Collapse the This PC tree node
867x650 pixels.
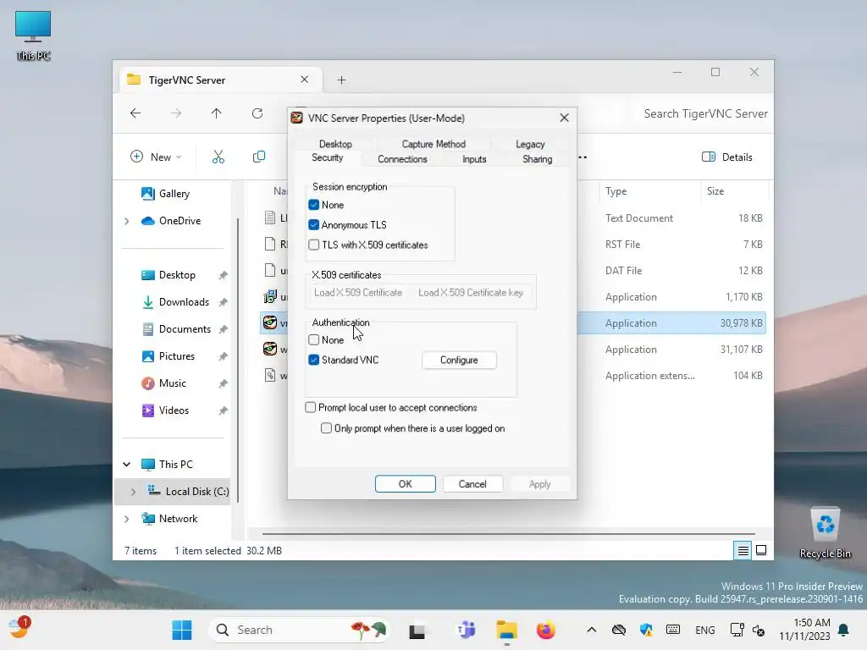(x=127, y=465)
